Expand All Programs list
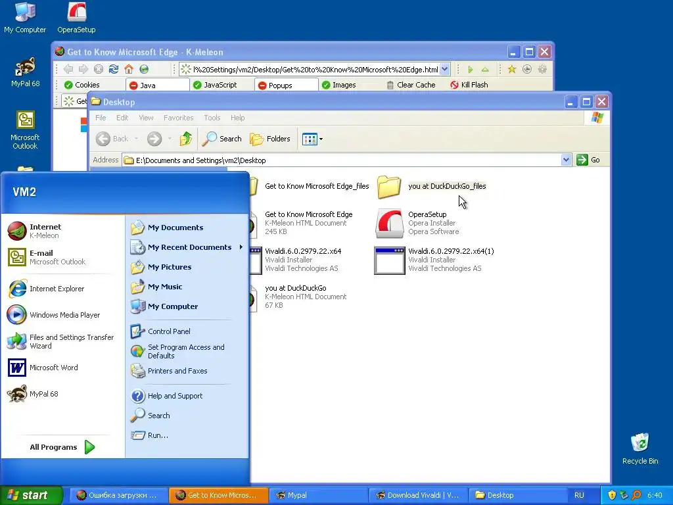Viewport: 673px width, 505px height. 62,447
